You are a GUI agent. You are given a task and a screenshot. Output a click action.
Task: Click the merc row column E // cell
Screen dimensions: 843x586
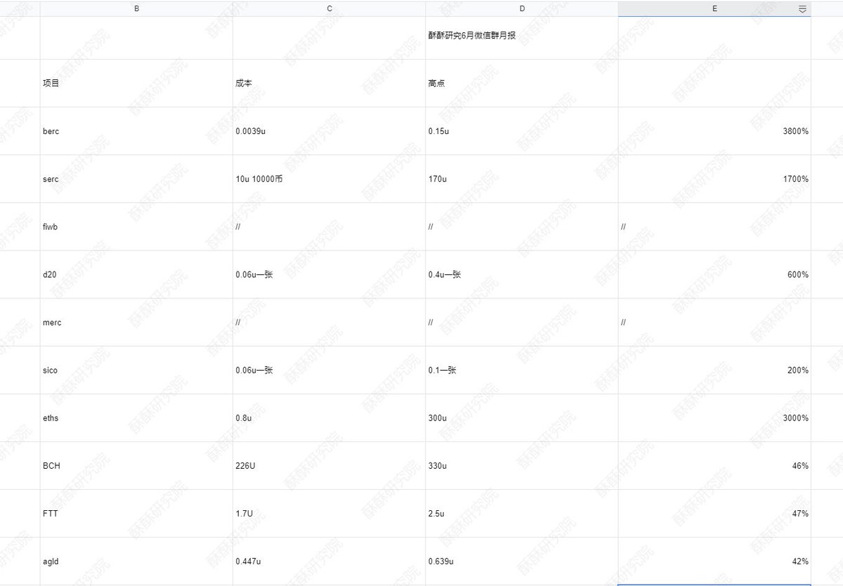(x=714, y=322)
